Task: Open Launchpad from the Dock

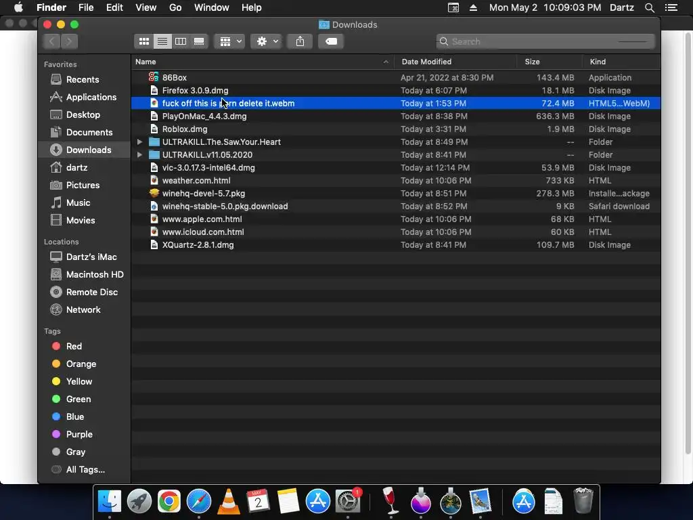Action: [139, 502]
